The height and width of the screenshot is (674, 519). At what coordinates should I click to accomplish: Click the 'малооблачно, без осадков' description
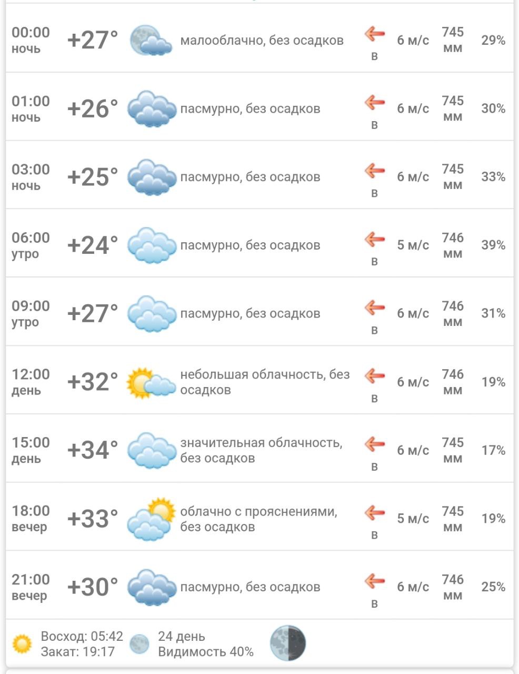coord(262,41)
